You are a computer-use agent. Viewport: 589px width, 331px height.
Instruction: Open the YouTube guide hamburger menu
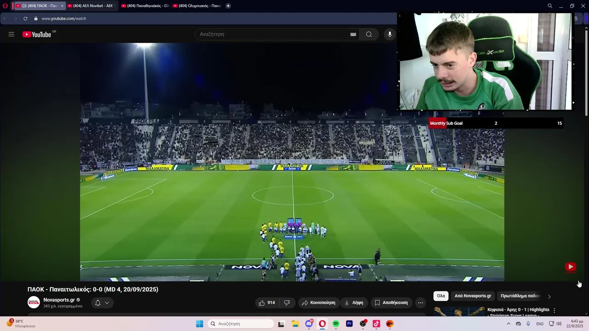[x=12, y=34]
